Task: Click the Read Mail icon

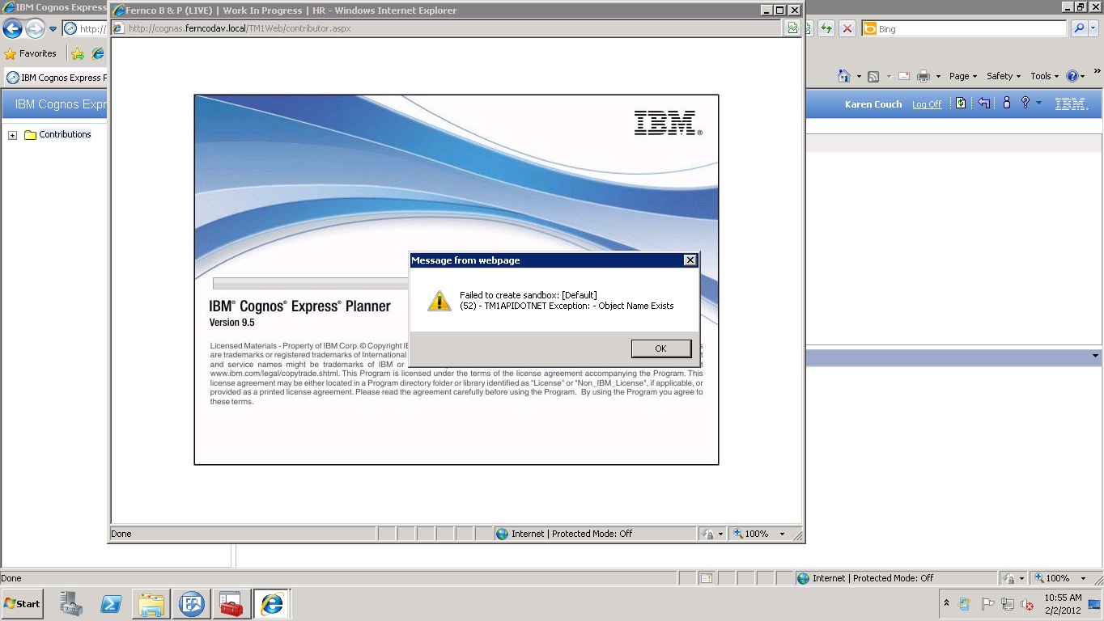Action: click(x=903, y=76)
